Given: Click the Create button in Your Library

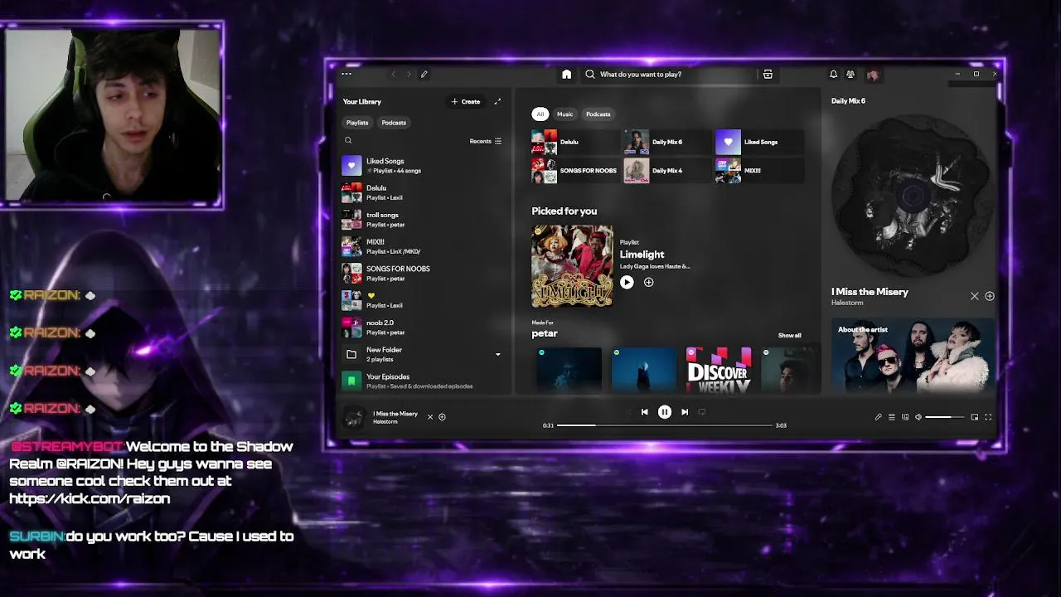Looking at the screenshot, I should [466, 101].
